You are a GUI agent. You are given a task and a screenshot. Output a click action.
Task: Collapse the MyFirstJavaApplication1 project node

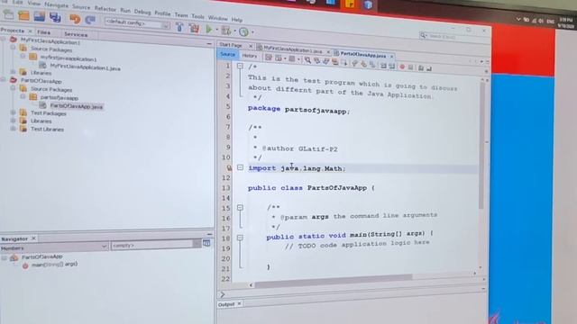[x=4, y=39]
